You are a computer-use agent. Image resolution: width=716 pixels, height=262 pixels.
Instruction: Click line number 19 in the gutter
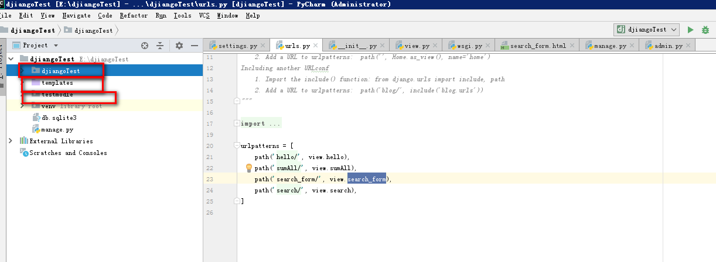210,135
